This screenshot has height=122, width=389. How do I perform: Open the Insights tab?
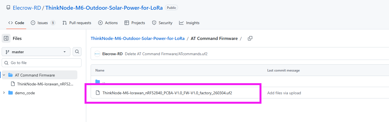pos(189,23)
